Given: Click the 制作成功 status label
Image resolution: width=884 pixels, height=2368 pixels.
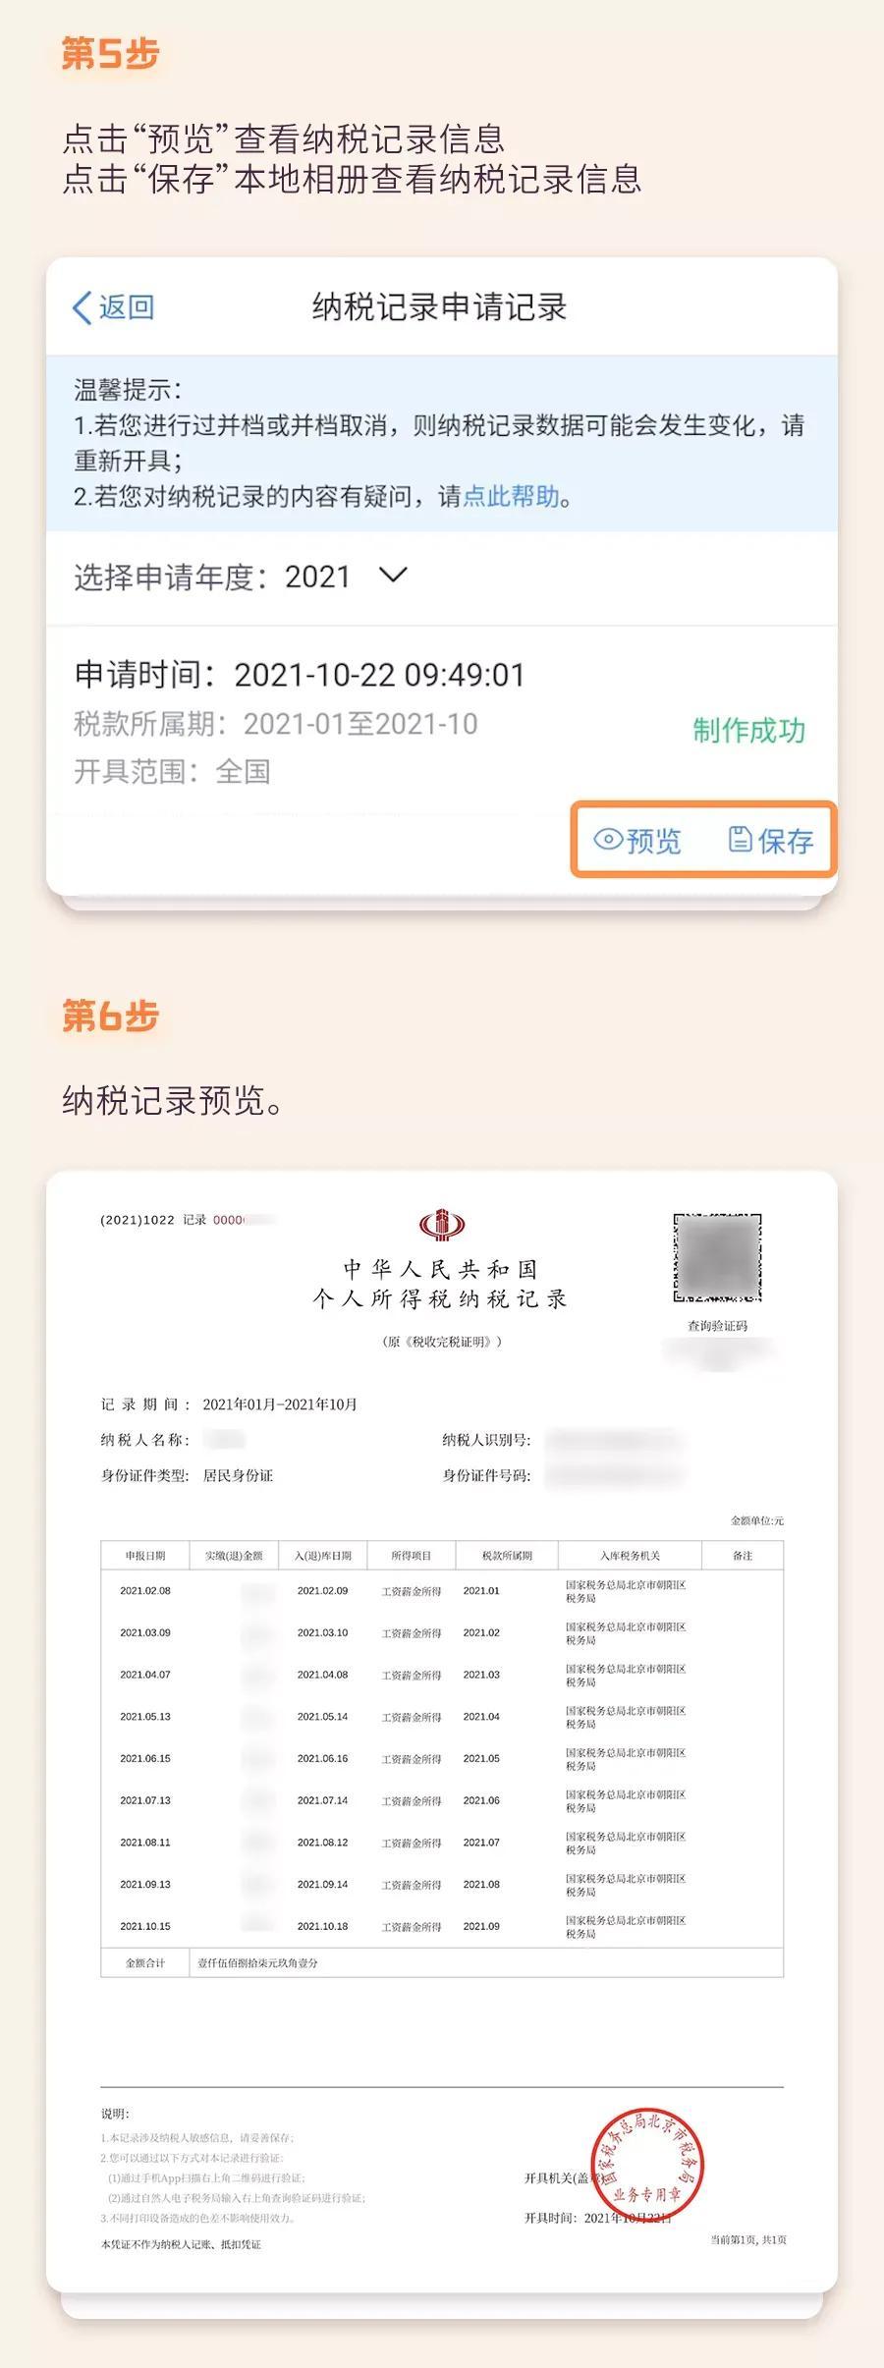Looking at the screenshot, I should tap(749, 730).
